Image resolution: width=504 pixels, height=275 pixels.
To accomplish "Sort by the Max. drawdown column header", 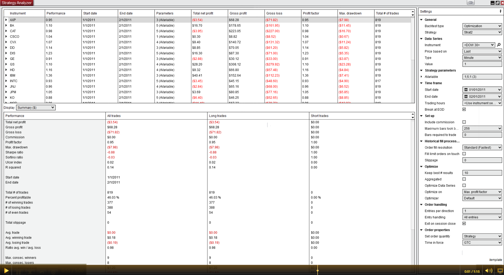I will [x=356, y=13].
